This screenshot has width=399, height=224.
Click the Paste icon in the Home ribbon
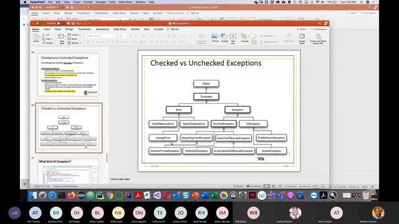(x=36, y=37)
